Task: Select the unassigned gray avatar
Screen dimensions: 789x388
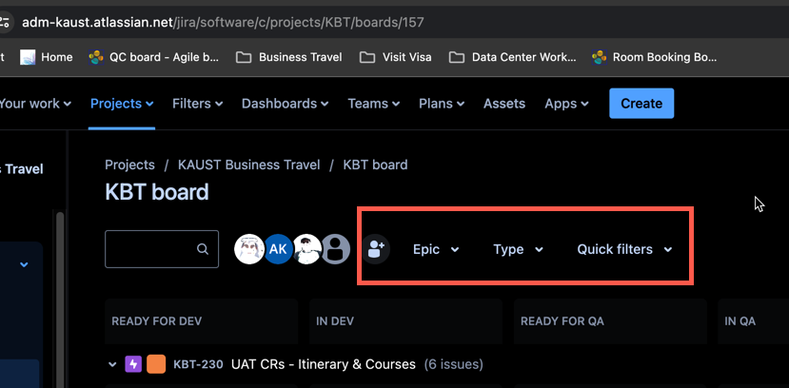Action: [x=336, y=249]
